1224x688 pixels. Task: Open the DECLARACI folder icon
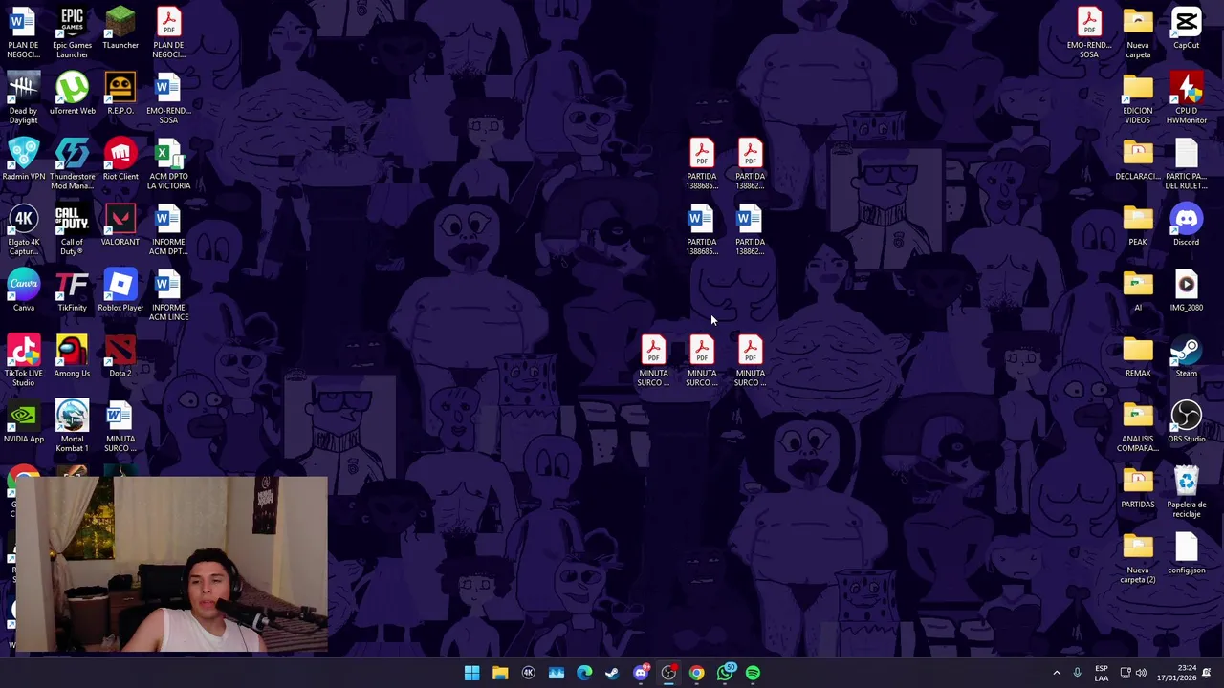[1138, 160]
